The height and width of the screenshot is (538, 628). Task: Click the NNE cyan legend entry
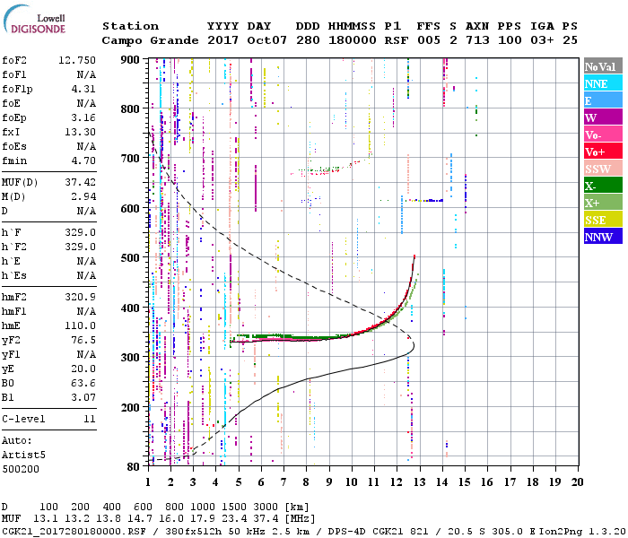pyautogui.click(x=602, y=83)
